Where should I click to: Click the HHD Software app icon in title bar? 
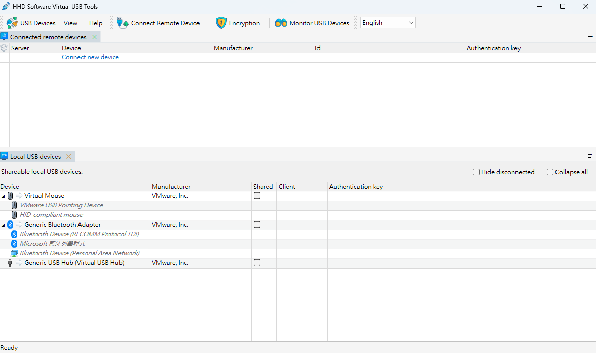6,6
